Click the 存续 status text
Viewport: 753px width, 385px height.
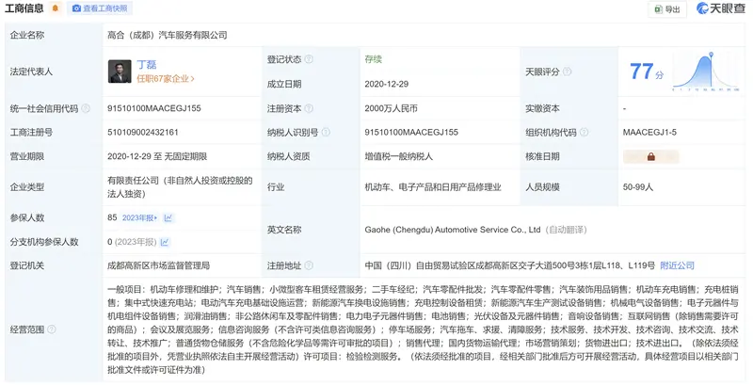tap(373, 59)
